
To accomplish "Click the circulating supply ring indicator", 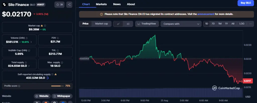I will tap(47, 78).
